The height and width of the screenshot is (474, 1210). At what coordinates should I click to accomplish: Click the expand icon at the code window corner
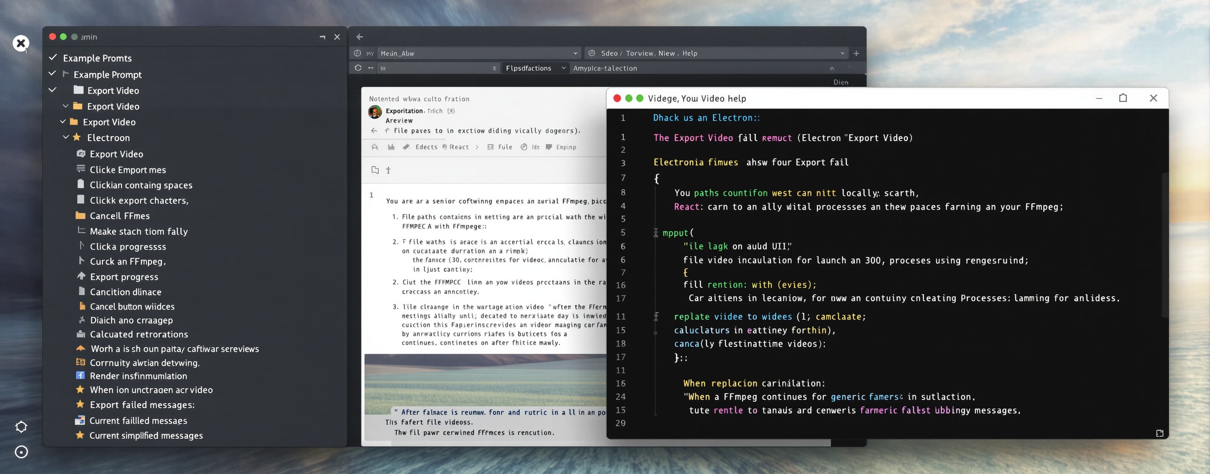(1159, 433)
